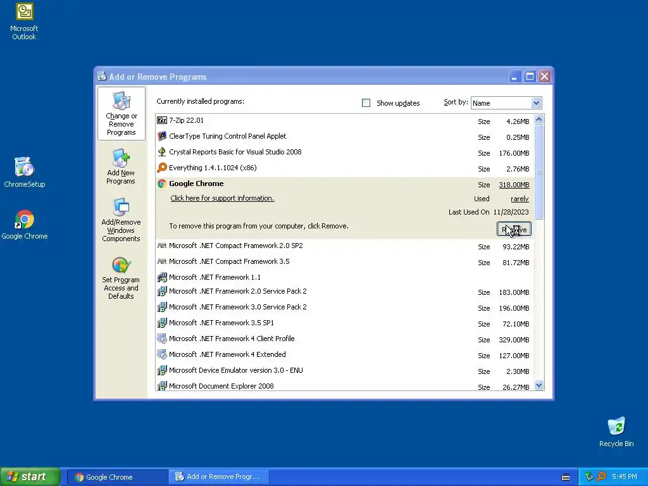This screenshot has width=648, height=486.
Task: Click the 5:45 PM taskbar clock
Action: [x=624, y=477]
